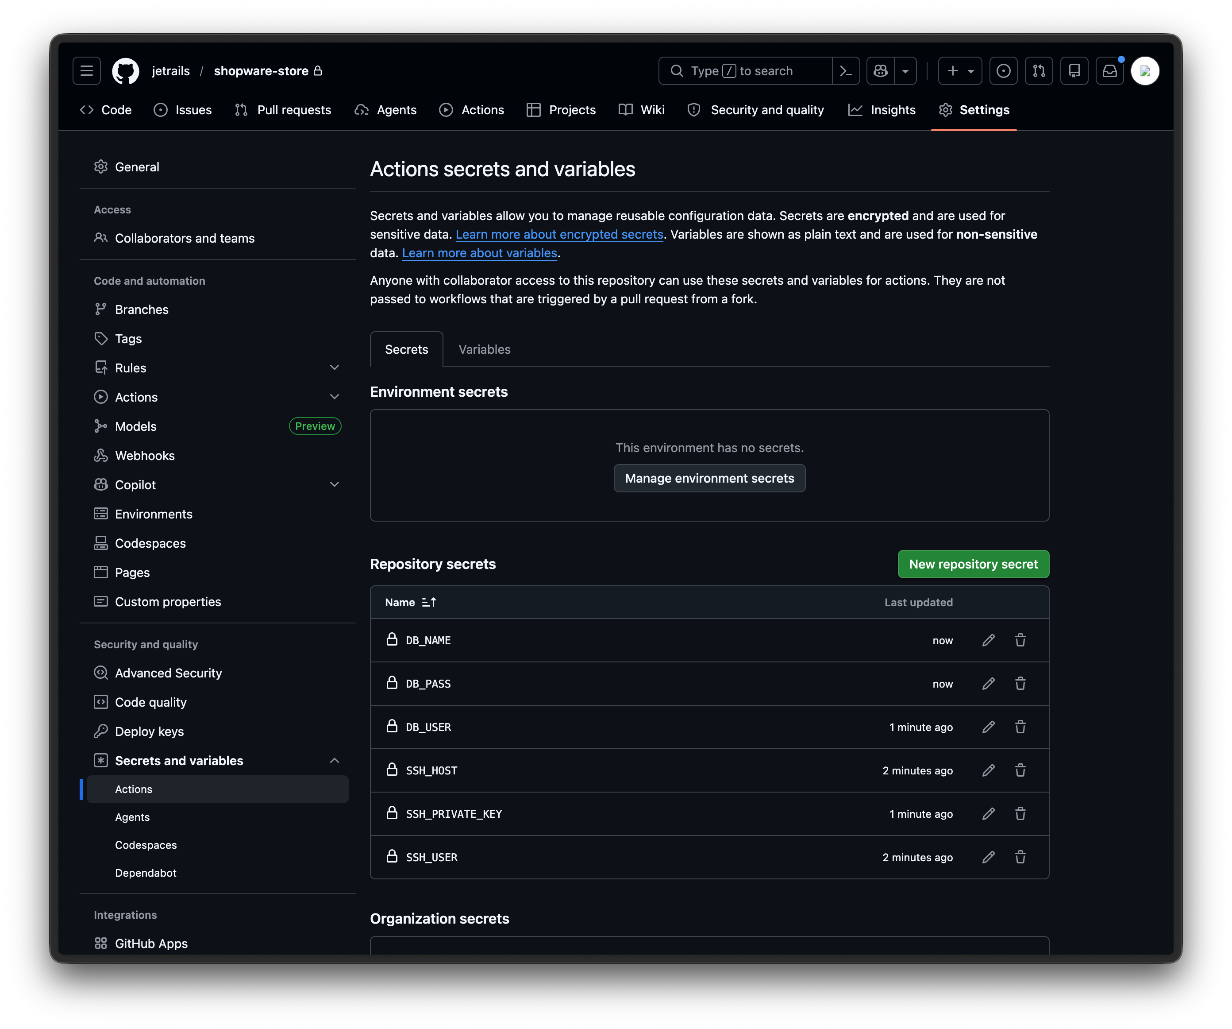Open the Copilot chat icon
The width and height of the screenshot is (1232, 1029).
coord(881,71)
